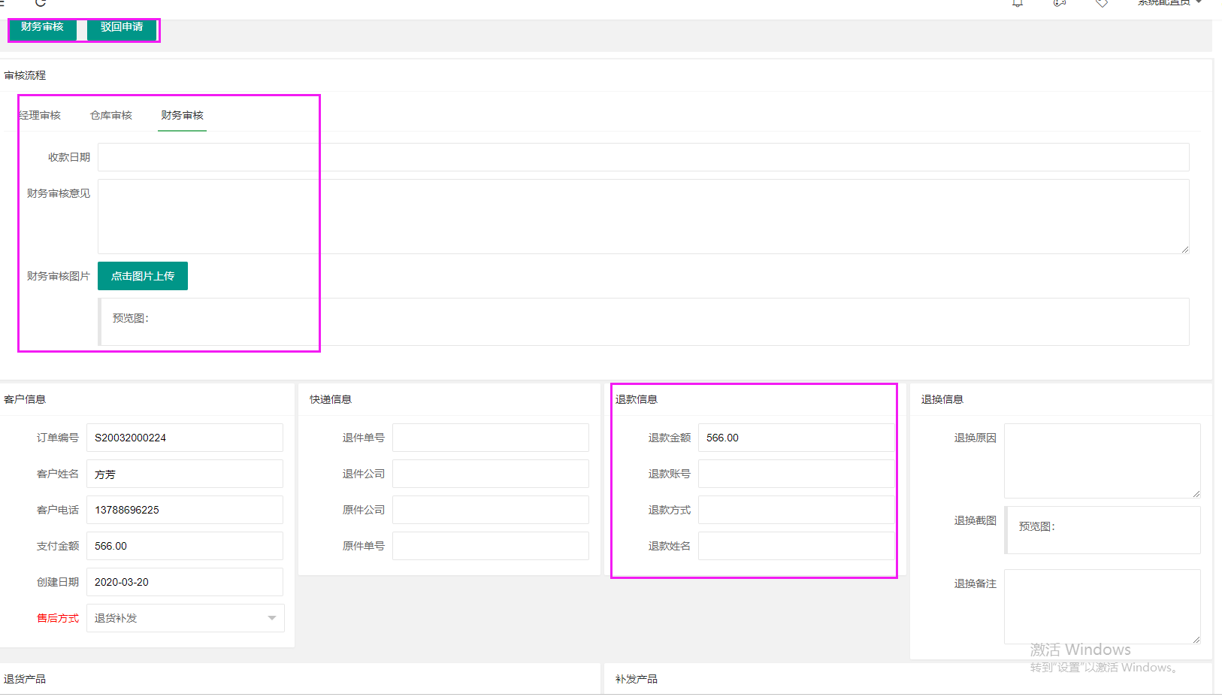This screenshot has width=1222, height=697.
Task: Click the 创建日期 field showing 2020-03-20
Action: [x=185, y=582]
